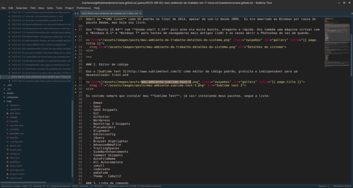Click the LICENSE file icon
Viewport: 353px width, 188px height.
tap(8, 130)
